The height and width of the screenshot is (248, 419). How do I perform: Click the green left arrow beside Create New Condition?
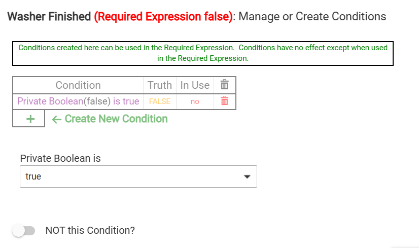(x=57, y=119)
